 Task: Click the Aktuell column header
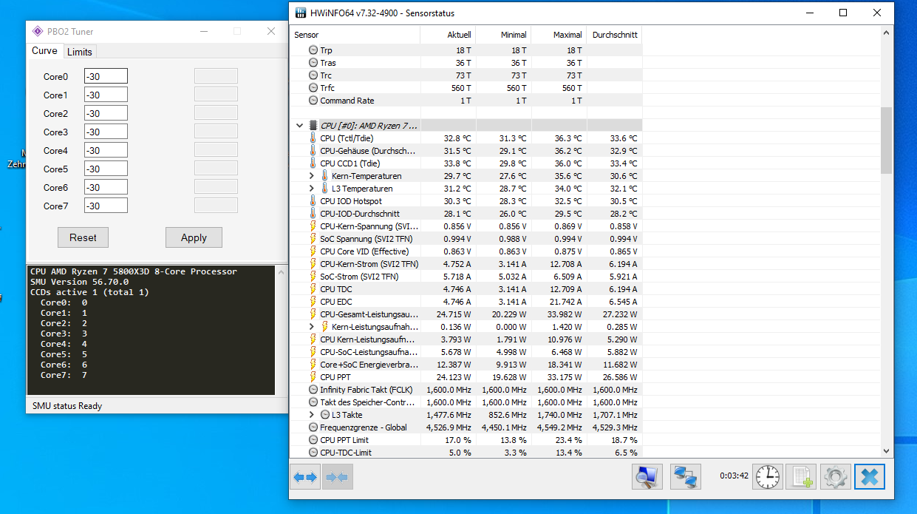(x=448, y=35)
